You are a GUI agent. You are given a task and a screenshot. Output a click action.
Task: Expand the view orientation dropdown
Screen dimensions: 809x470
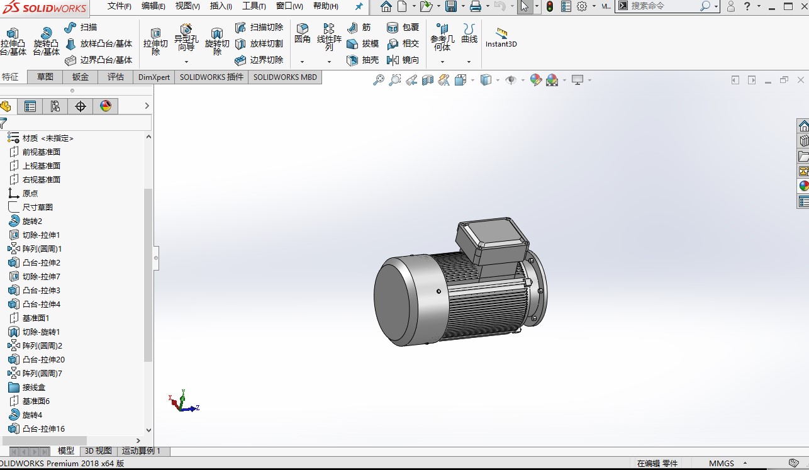click(472, 81)
